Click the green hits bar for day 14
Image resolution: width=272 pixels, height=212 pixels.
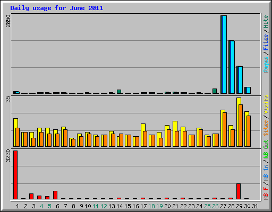pos(119,92)
